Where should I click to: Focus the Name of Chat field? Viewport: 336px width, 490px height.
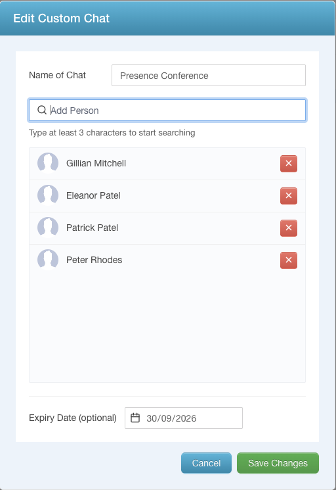tap(209, 76)
